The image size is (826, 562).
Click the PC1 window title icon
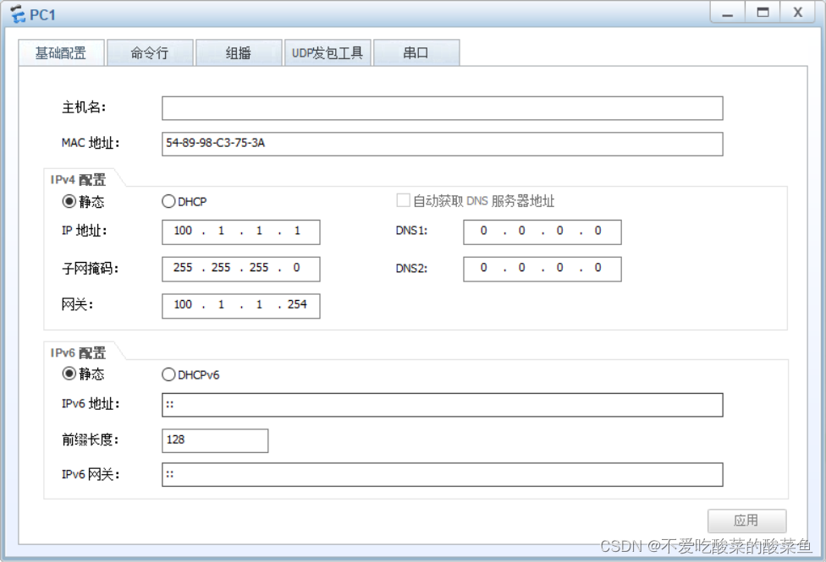coord(17,14)
